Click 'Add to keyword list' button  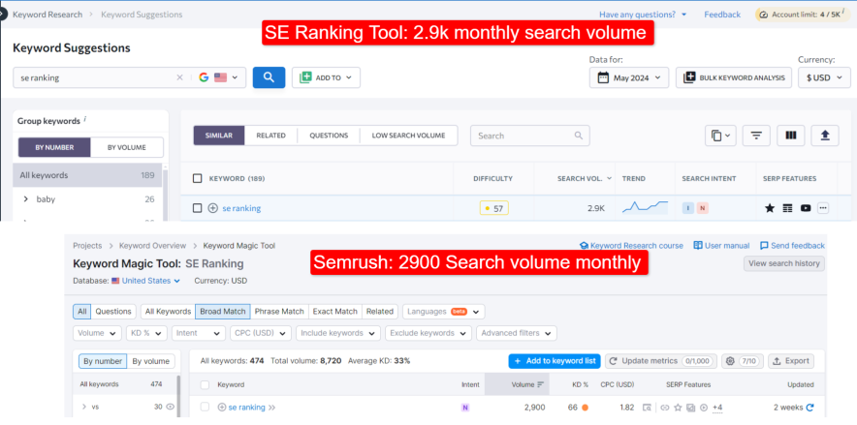click(555, 361)
